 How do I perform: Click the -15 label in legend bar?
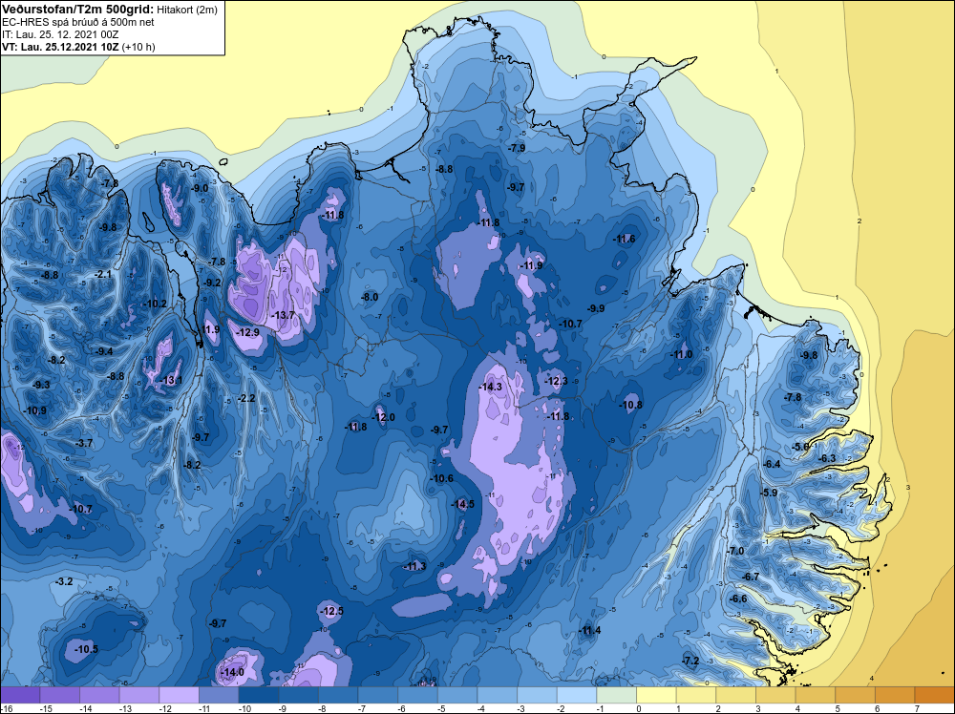(45, 708)
